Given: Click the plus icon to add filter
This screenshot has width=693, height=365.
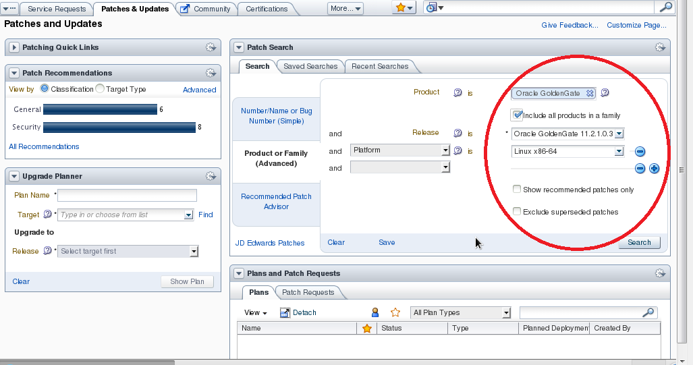Looking at the screenshot, I should coord(654,169).
